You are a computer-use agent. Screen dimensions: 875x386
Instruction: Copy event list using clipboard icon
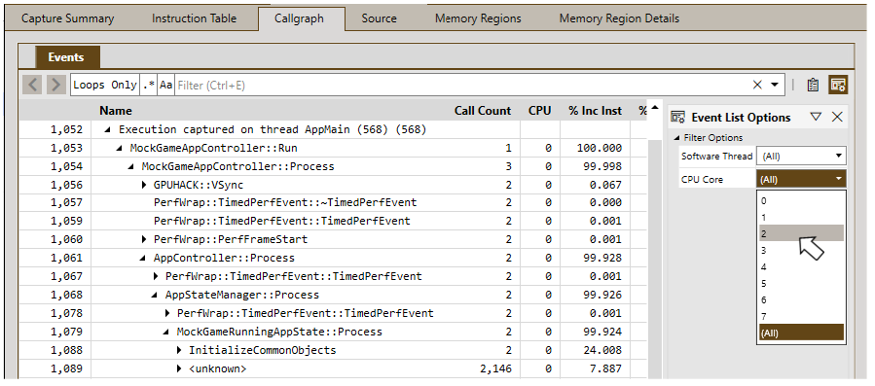pos(813,86)
